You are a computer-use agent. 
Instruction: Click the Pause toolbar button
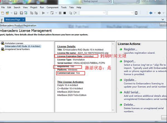(60, 13)
